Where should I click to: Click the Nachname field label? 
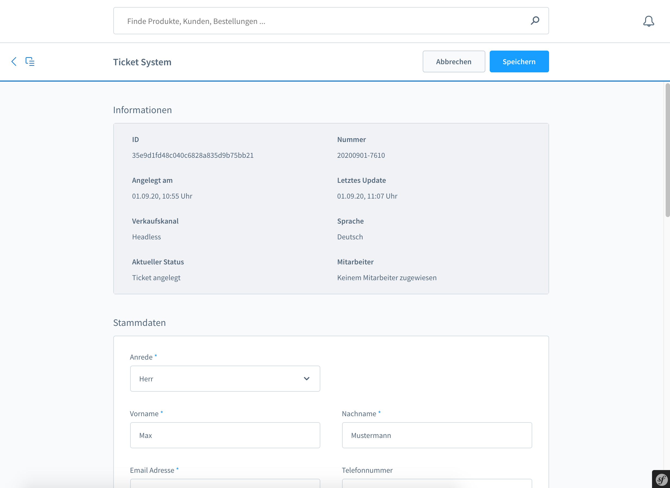click(x=359, y=413)
